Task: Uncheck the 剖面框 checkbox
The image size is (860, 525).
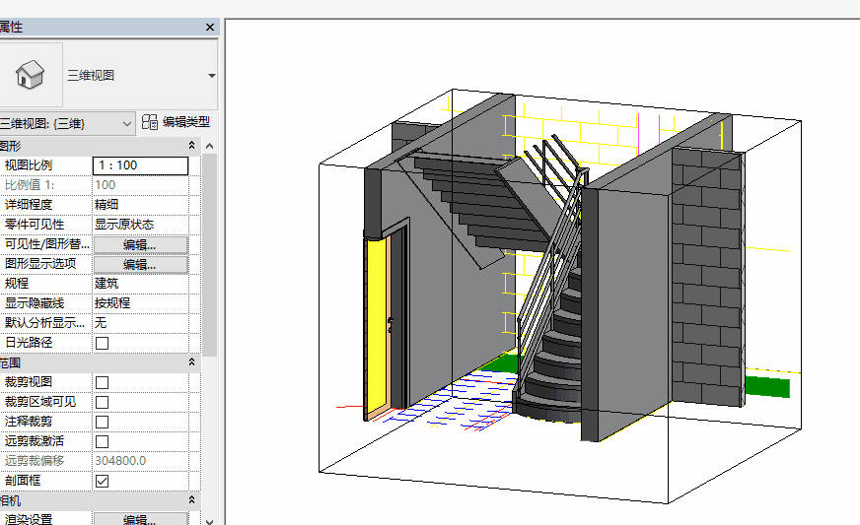Action: (x=102, y=481)
